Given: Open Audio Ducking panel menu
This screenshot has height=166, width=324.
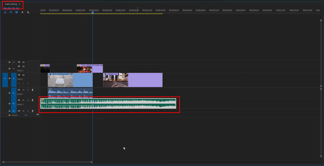Looking at the screenshot, I should pyautogui.click(x=19, y=4).
